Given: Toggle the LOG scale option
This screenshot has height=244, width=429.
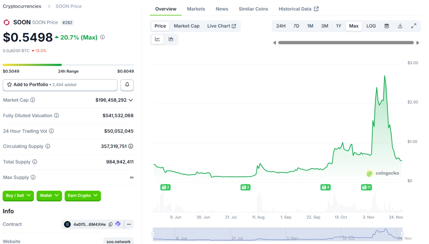Looking at the screenshot, I should (371, 26).
